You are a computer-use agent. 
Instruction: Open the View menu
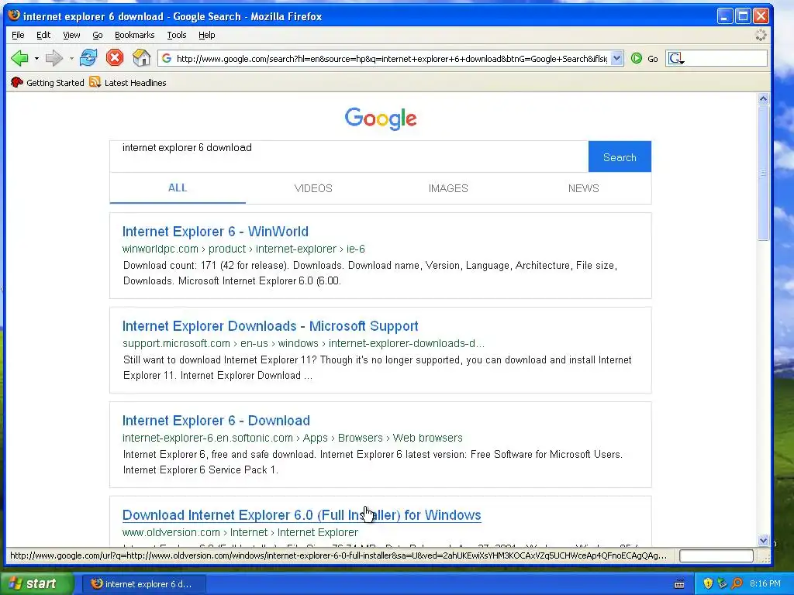[x=71, y=35]
